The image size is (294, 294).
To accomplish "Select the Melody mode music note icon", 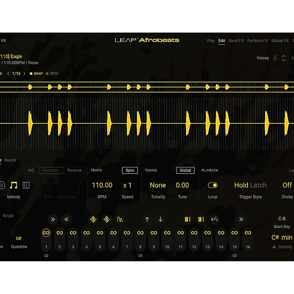I will (13, 185).
